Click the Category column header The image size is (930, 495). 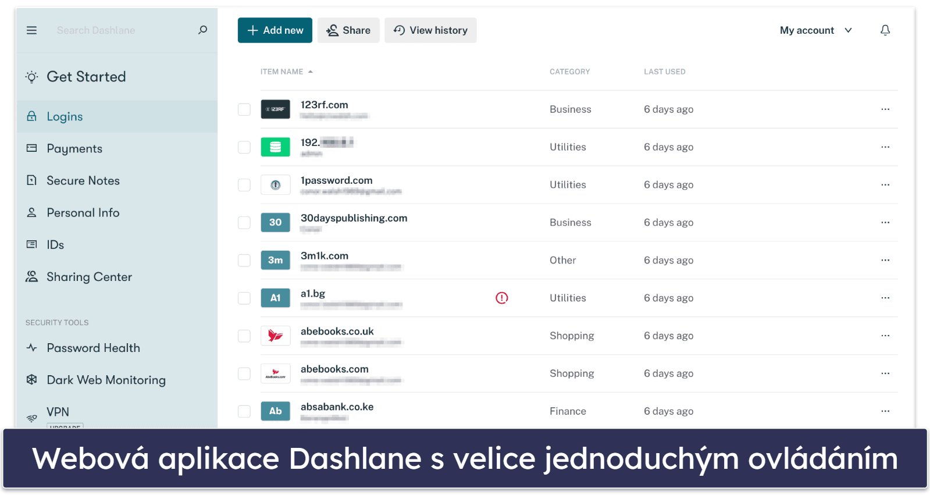[569, 72]
